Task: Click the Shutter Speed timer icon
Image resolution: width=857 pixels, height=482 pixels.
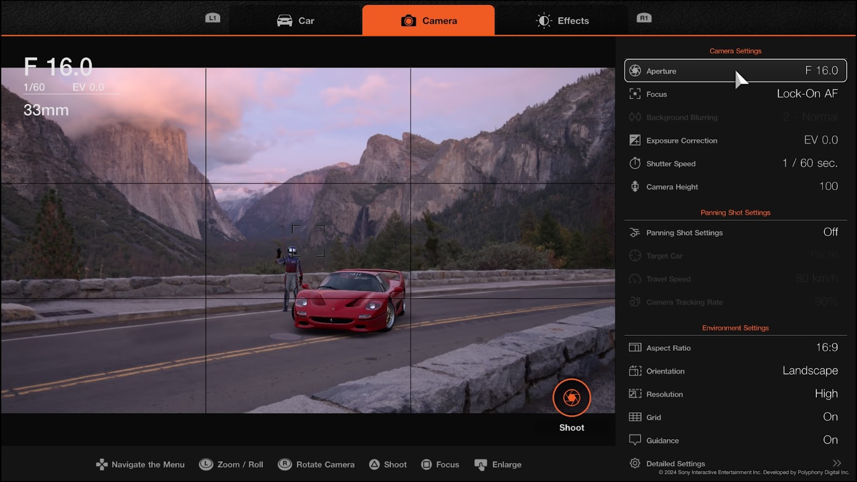Action: (x=635, y=163)
